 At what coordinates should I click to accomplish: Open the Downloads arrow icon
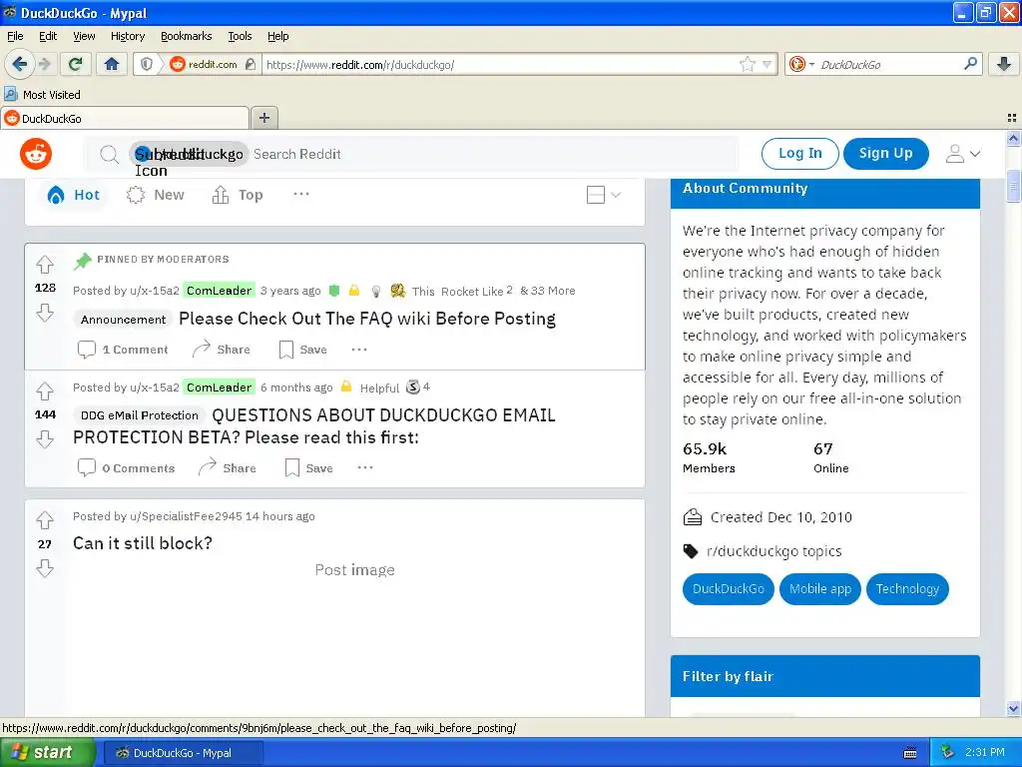(1004, 64)
